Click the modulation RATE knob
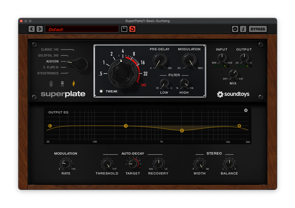Screen dimensions: 295x208 coord(66,164)
